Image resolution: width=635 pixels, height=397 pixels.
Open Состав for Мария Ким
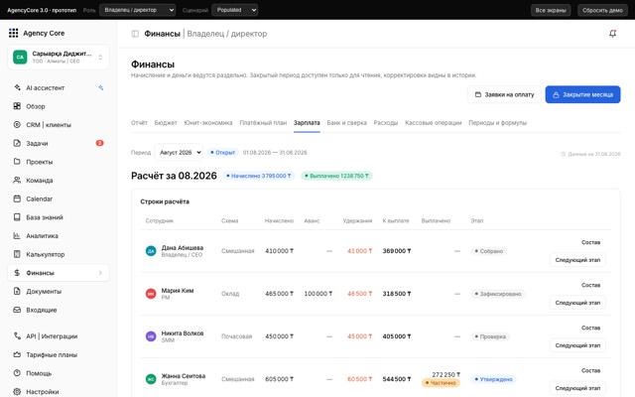591,285
